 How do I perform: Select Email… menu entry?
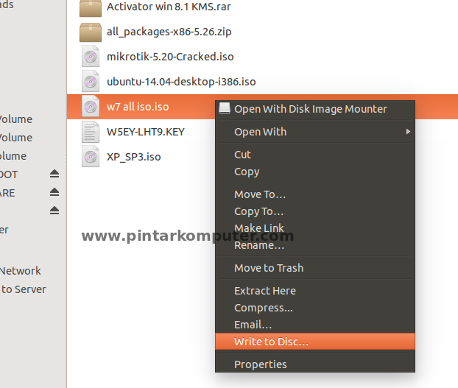click(x=315, y=325)
